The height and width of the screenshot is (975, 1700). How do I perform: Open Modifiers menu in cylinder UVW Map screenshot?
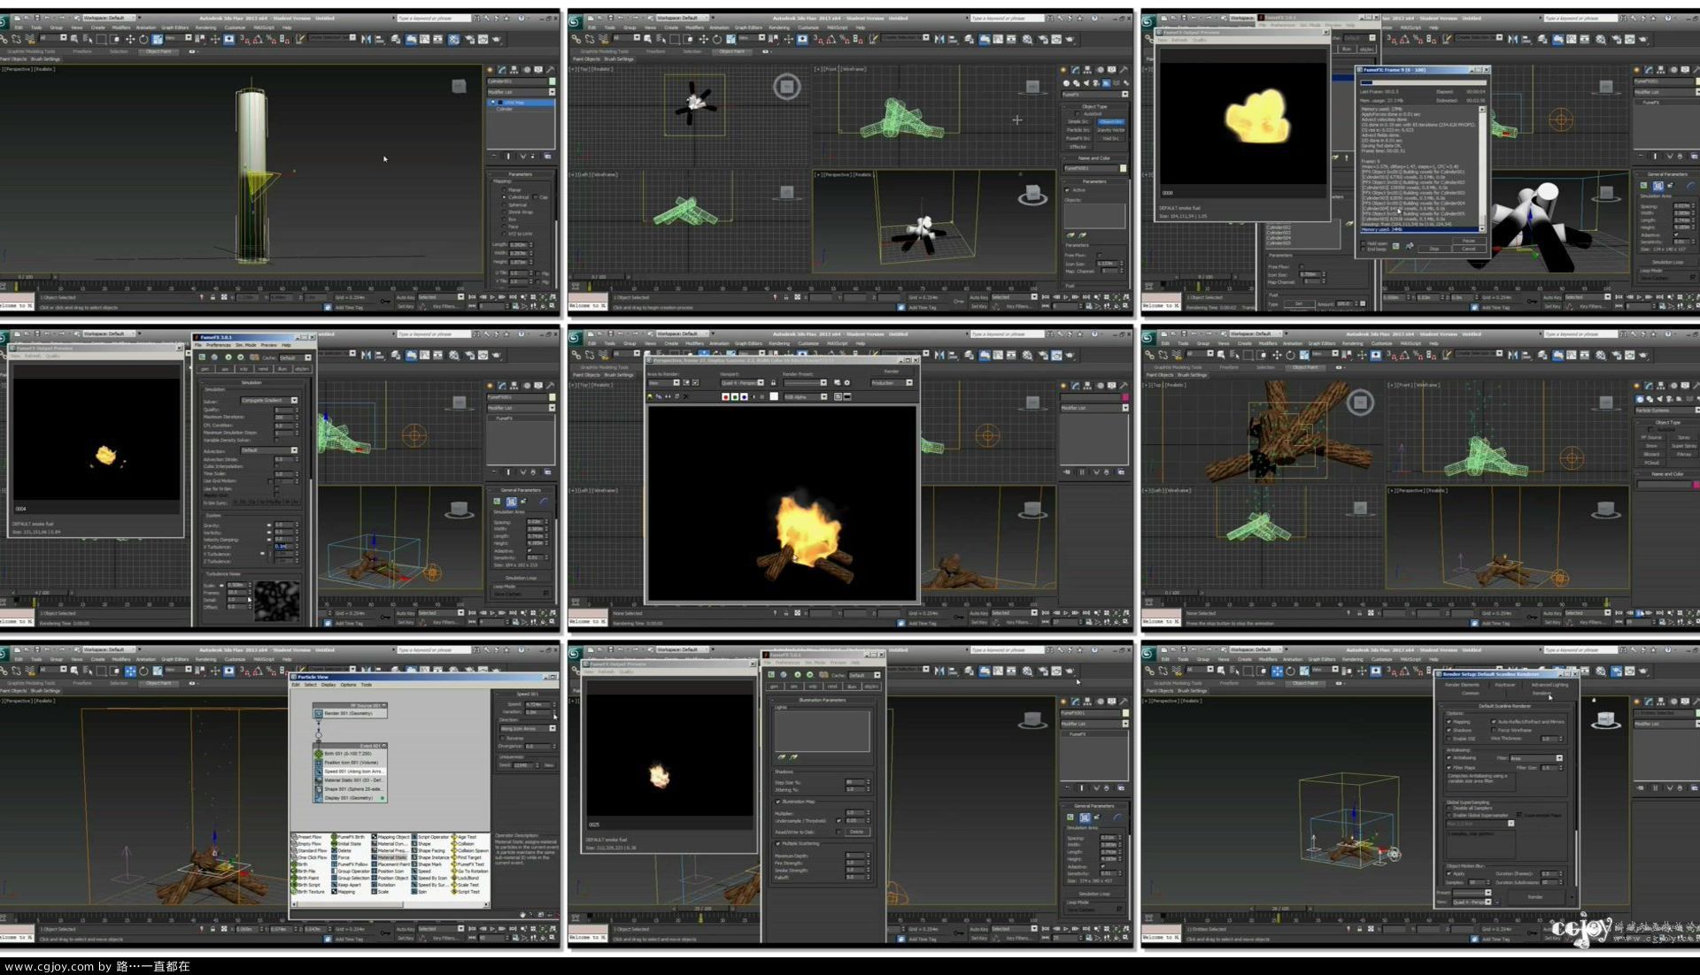(121, 27)
